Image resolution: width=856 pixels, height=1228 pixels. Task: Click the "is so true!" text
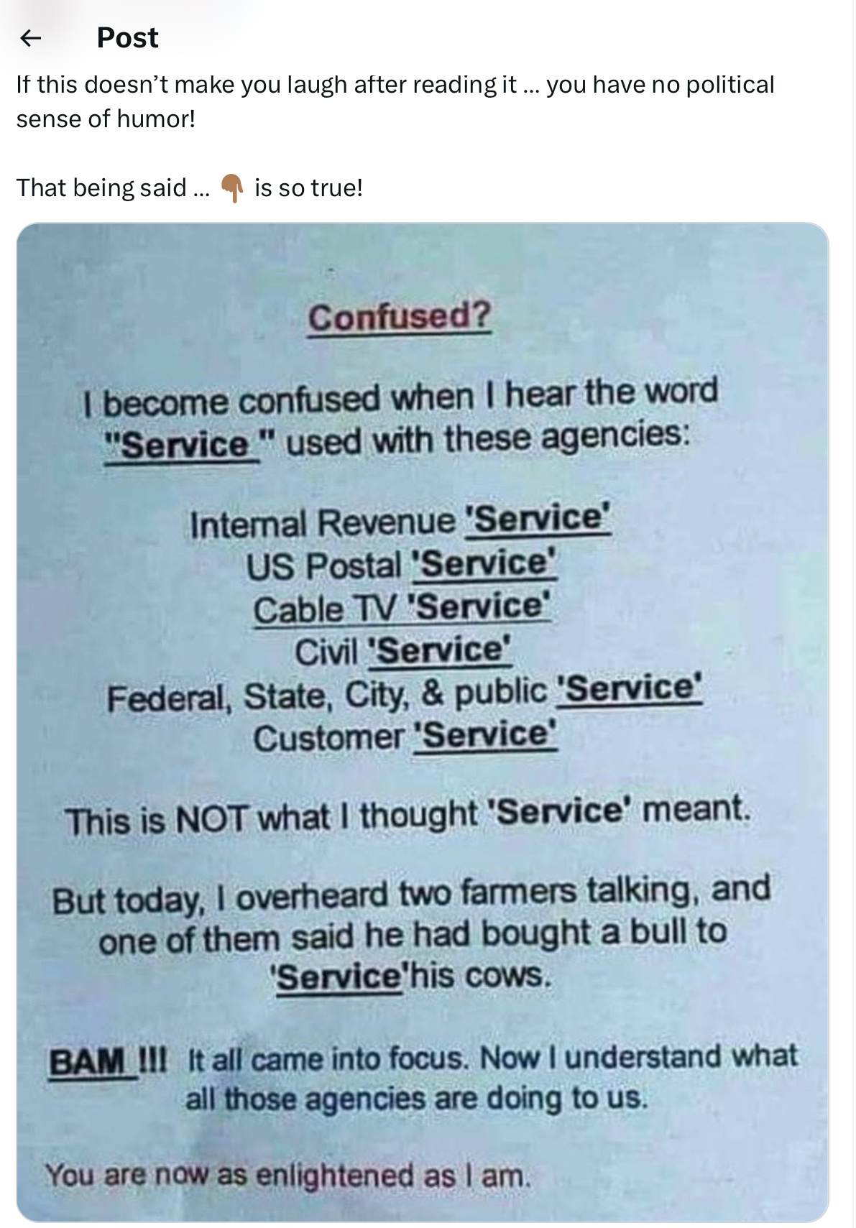tap(308, 188)
